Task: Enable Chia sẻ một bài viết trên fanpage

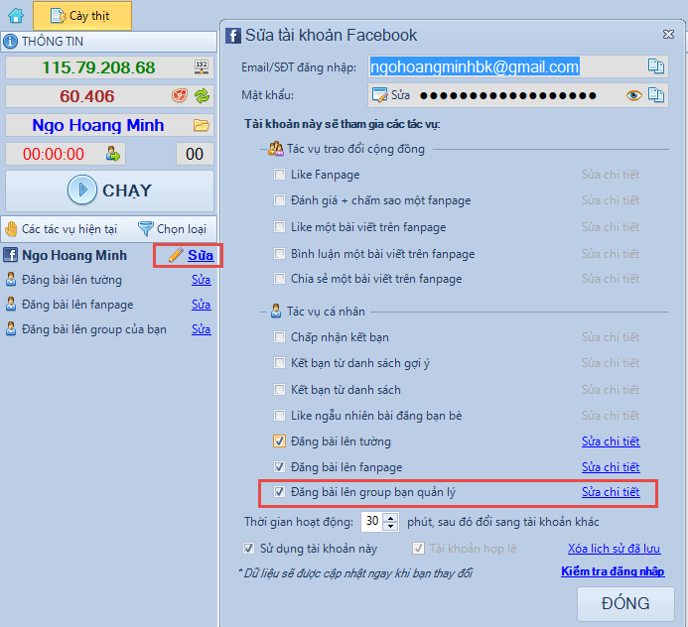Action: pyautogui.click(x=279, y=279)
